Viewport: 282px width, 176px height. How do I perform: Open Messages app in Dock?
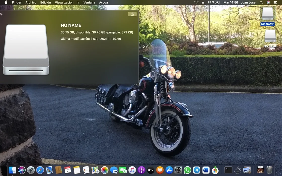114,170
